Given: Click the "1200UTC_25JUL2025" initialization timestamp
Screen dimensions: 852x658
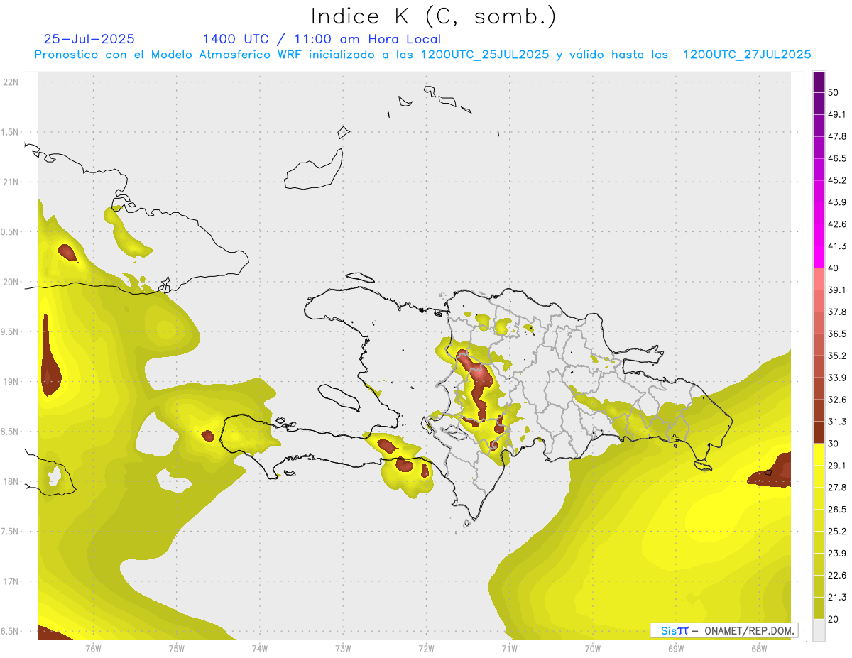Looking at the screenshot, I should [484, 55].
